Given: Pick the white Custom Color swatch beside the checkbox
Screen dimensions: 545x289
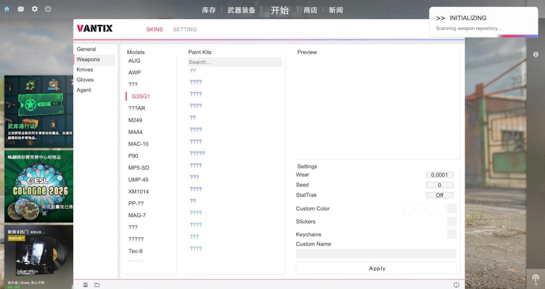Looking at the screenshot, I should (x=441, y=208).
